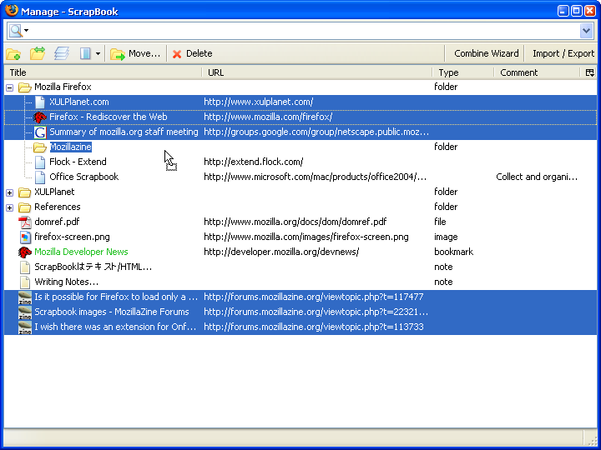This screenshot has height=450, width=601.
Task: Click the Firefox logo in title bar
Action: click(x=12, y=10)
